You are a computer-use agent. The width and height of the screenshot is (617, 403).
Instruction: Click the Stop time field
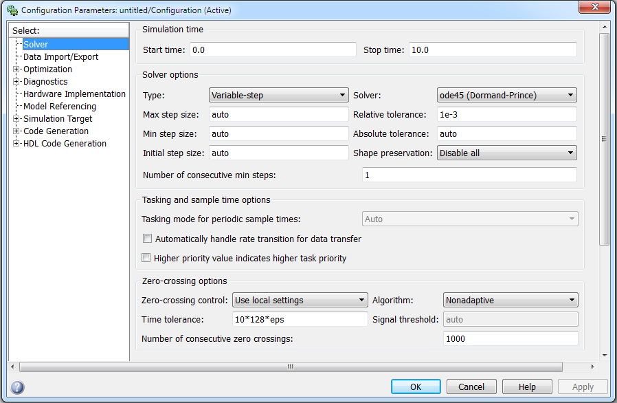pos(493,50)
